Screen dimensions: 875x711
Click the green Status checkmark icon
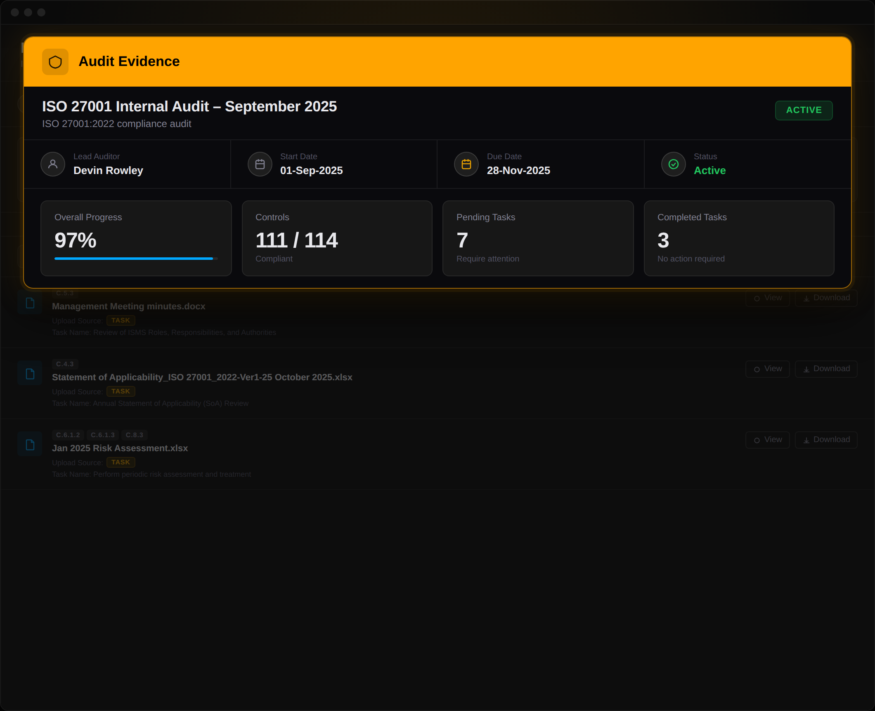click(x=673, y=164)
